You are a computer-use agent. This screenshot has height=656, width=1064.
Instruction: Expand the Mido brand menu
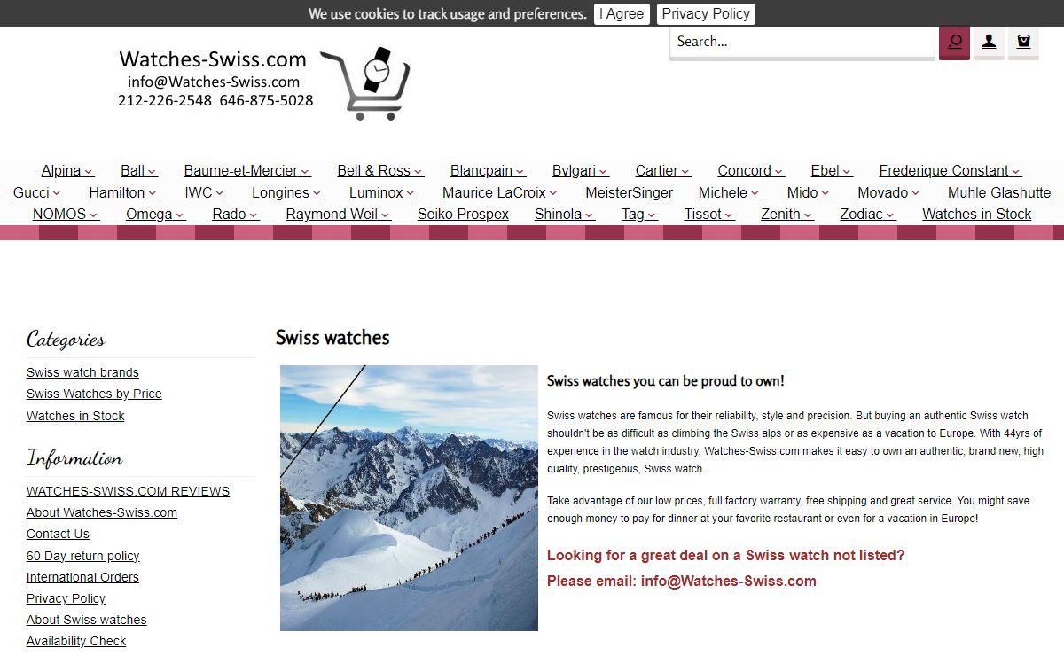click(x=809, y=192)
